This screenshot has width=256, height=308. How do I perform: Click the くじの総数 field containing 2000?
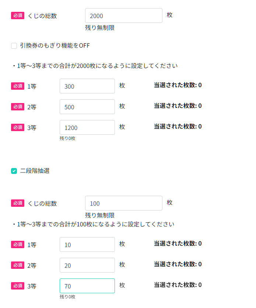click(x=124, y=16)
